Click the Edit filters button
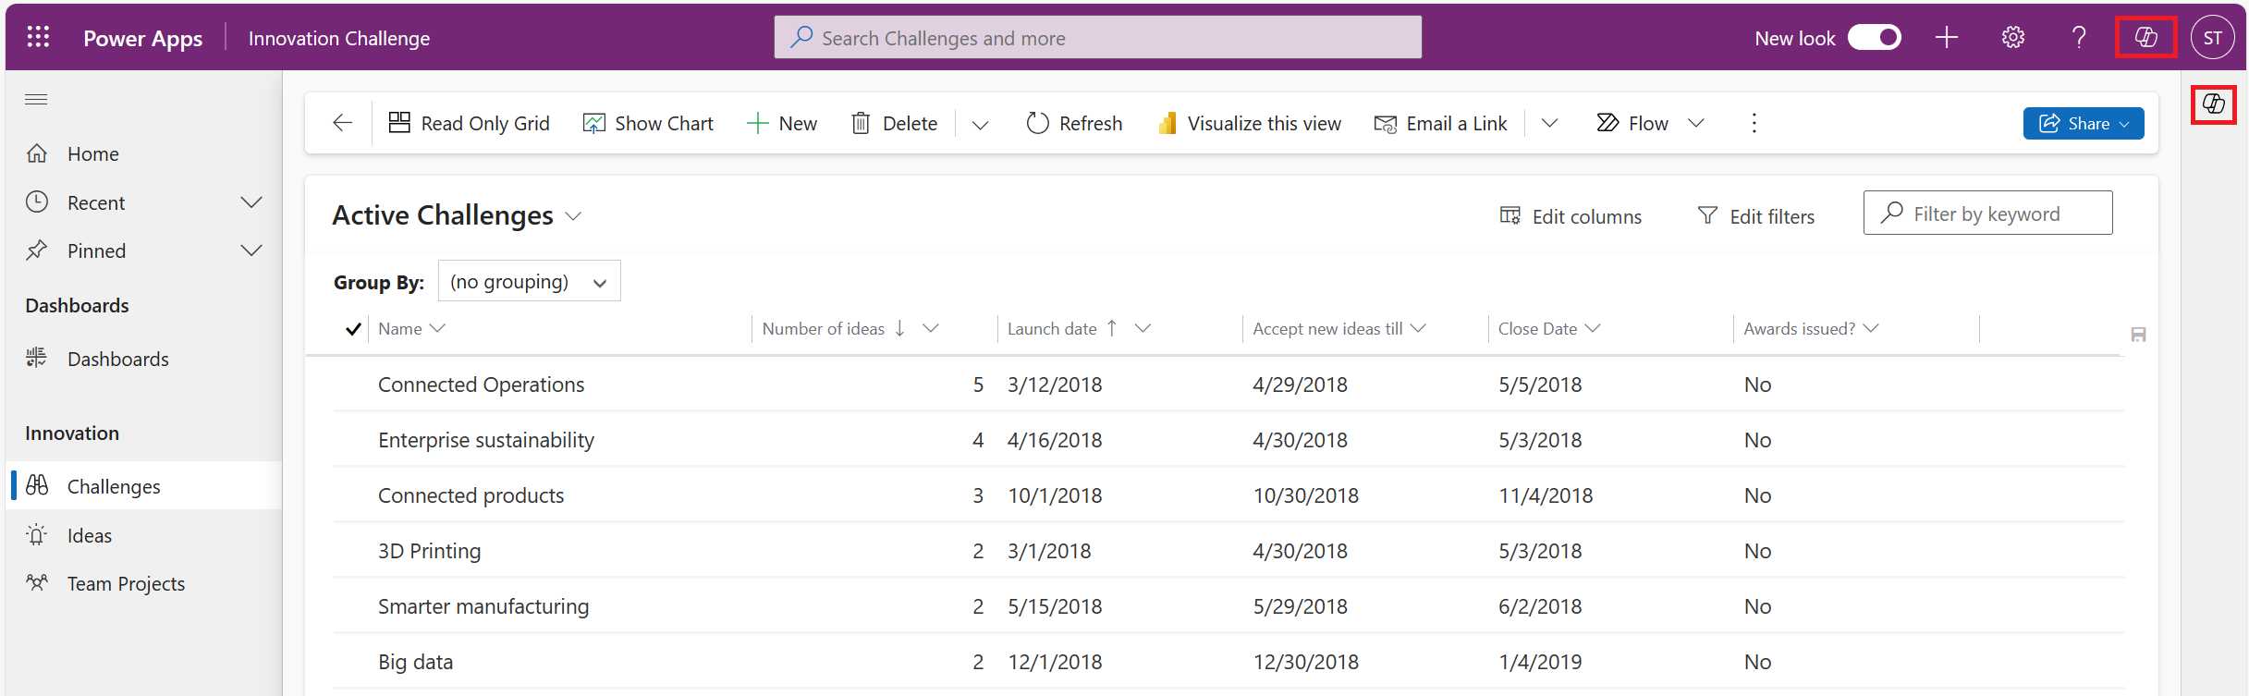Screen dimensions: 2249x696 coord(1756,216)
